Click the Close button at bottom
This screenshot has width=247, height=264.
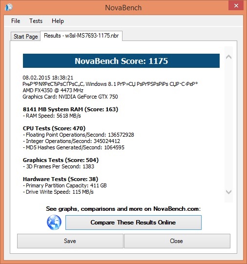[x=177, y=241]
